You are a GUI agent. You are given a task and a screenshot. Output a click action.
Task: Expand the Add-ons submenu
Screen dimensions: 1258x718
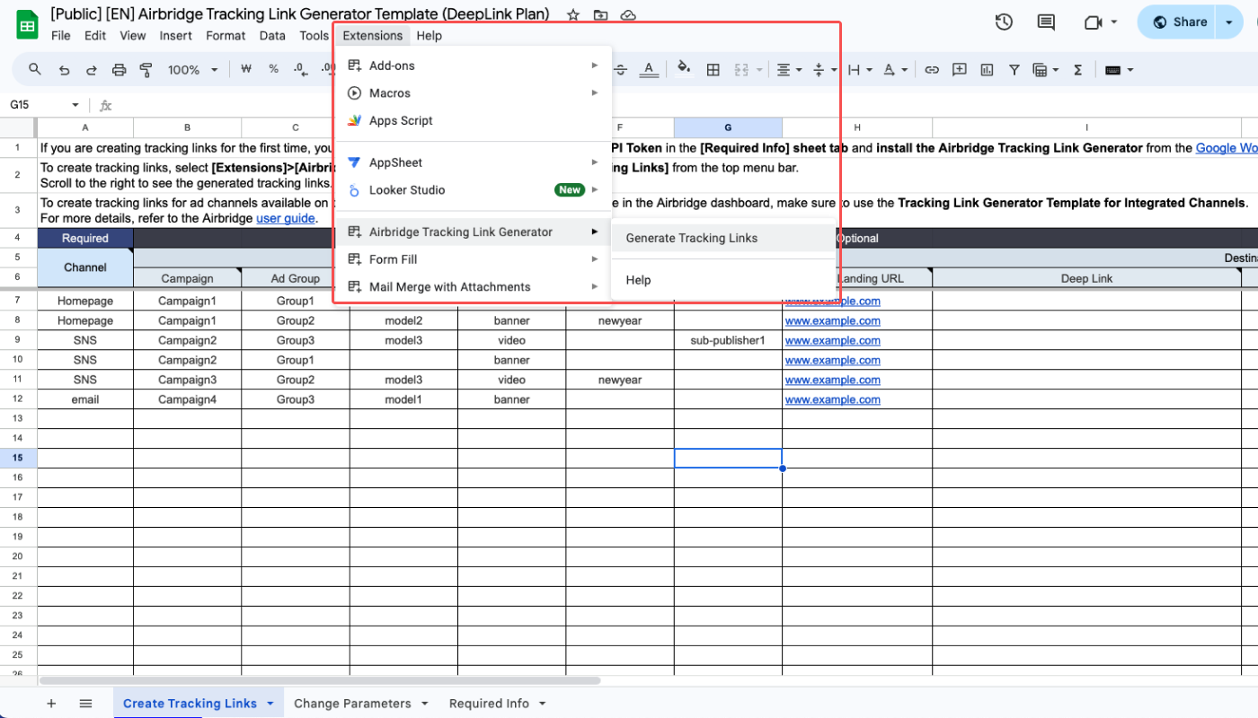pyautogui.click(x=473, y=66)
